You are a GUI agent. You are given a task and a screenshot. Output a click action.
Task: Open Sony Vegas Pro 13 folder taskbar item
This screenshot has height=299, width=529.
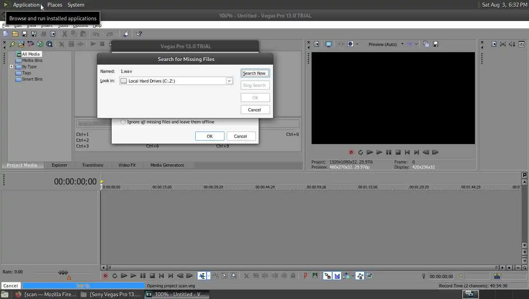pyautogui.click(x=111, y=294)
